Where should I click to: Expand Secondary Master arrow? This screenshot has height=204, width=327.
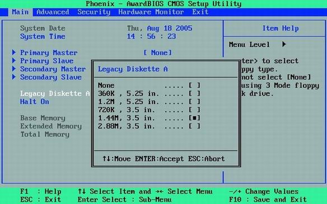14,69
